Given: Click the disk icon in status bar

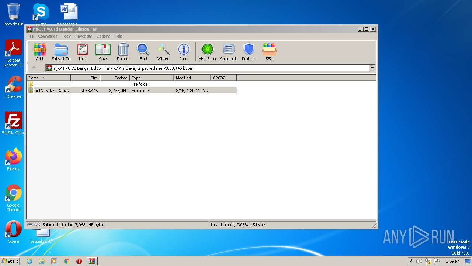Looking at the screenshot, I should [x=30, y=225].
